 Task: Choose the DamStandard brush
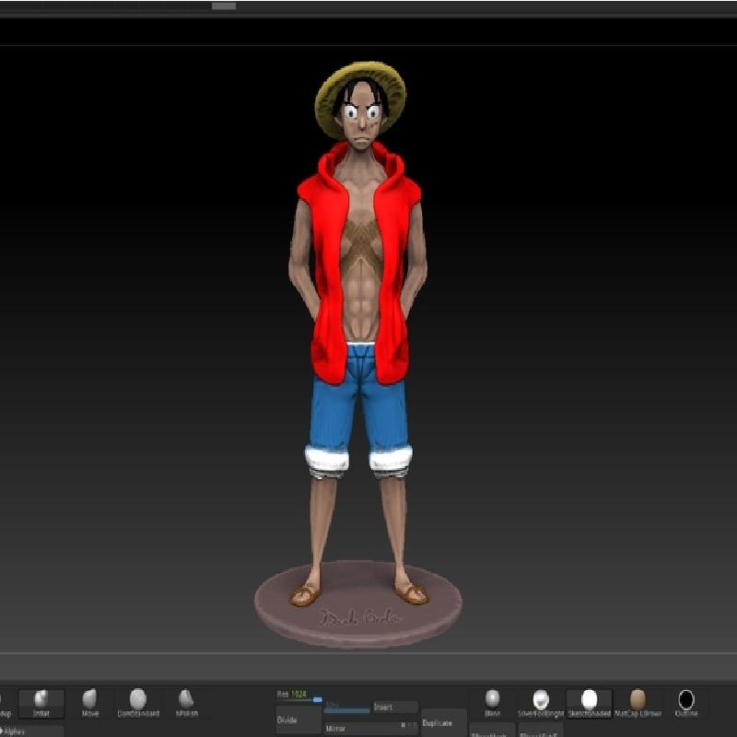137,703
